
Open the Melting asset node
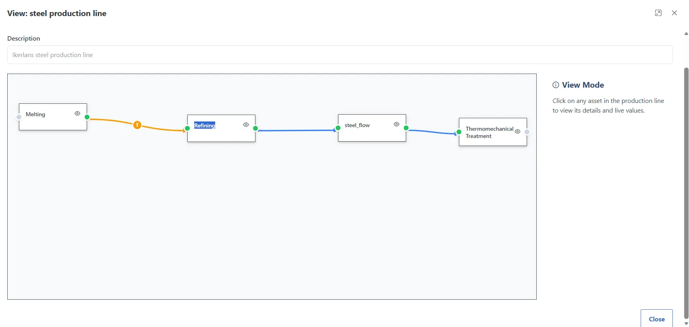coord(53,117)
